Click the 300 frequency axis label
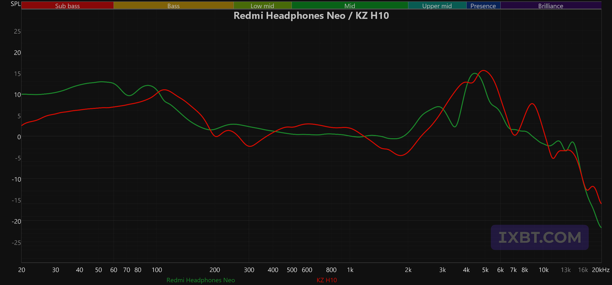This screenshot has width=612, height=285. click(x=249, y=270)
